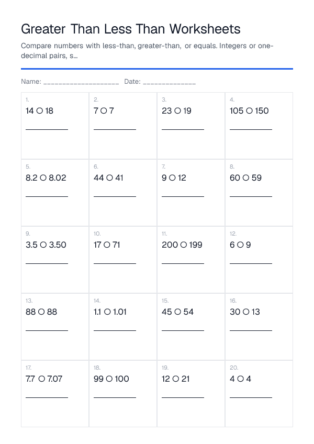
Task: Click the answer line under 45 ○ 54
Action: click(x=183, y=330)
